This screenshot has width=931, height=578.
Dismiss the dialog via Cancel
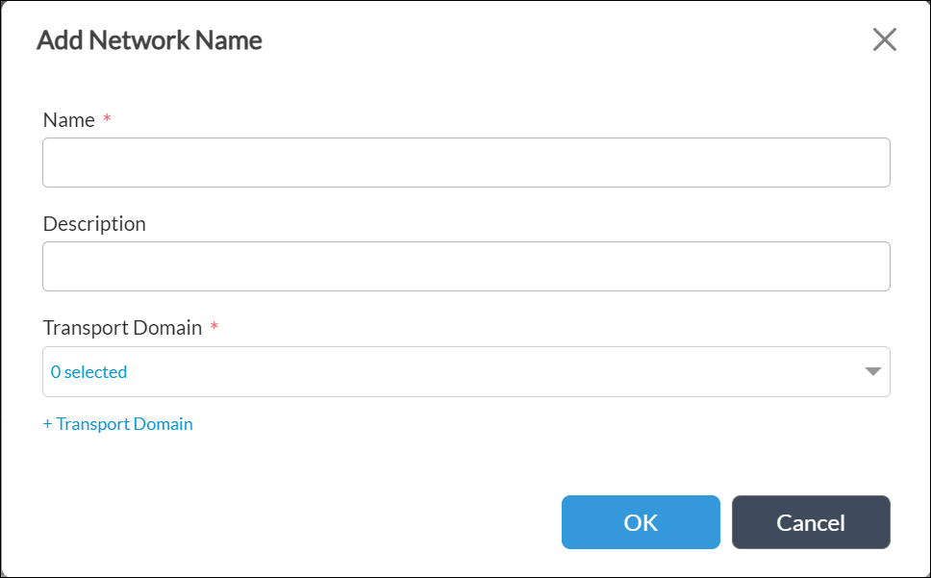pos(811,522)
